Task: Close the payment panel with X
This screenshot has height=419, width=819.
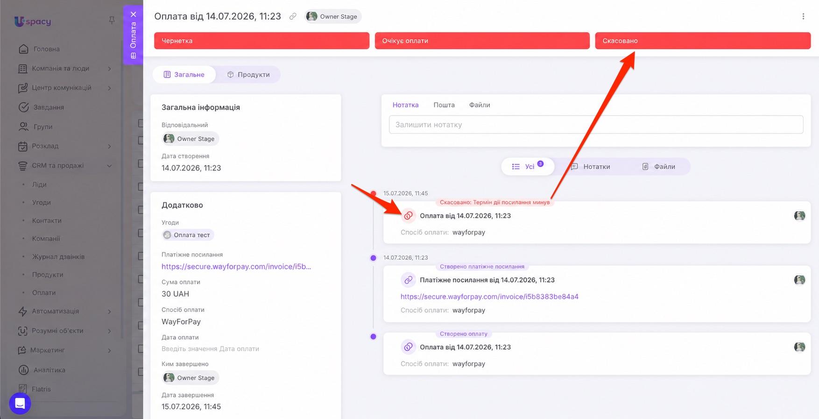Action: (133, 14)
